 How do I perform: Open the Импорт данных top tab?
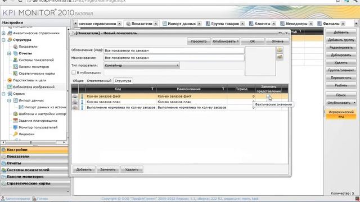[181, 24]
